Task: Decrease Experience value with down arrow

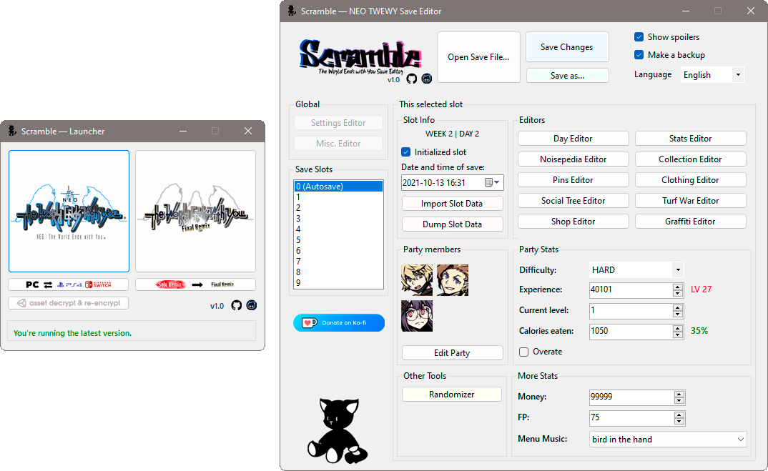Action: click(x=678, y=294)
